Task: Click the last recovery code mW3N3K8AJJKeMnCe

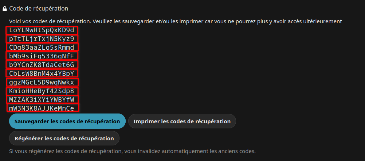Action: click(x=42, y=108)
